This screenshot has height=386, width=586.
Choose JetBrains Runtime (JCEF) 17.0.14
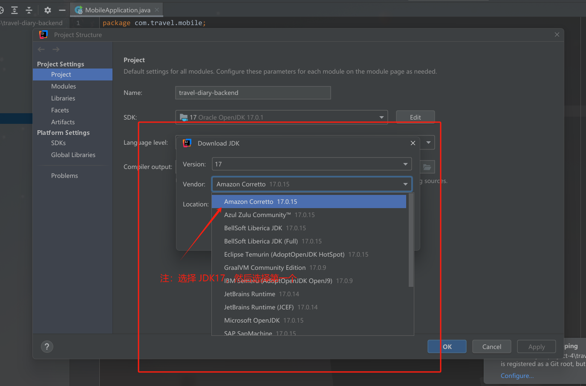coord(309,307)
